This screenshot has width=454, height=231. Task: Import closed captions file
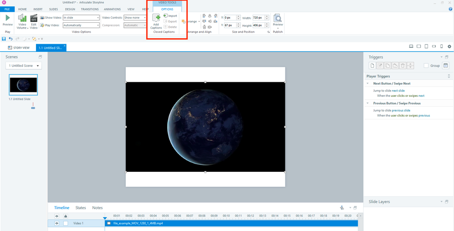point(170,16)
